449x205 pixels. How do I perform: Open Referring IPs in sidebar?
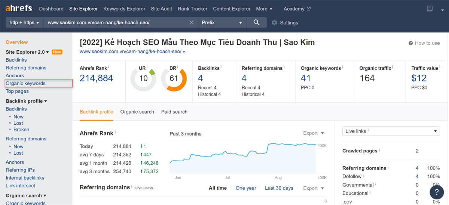point(20,170)
